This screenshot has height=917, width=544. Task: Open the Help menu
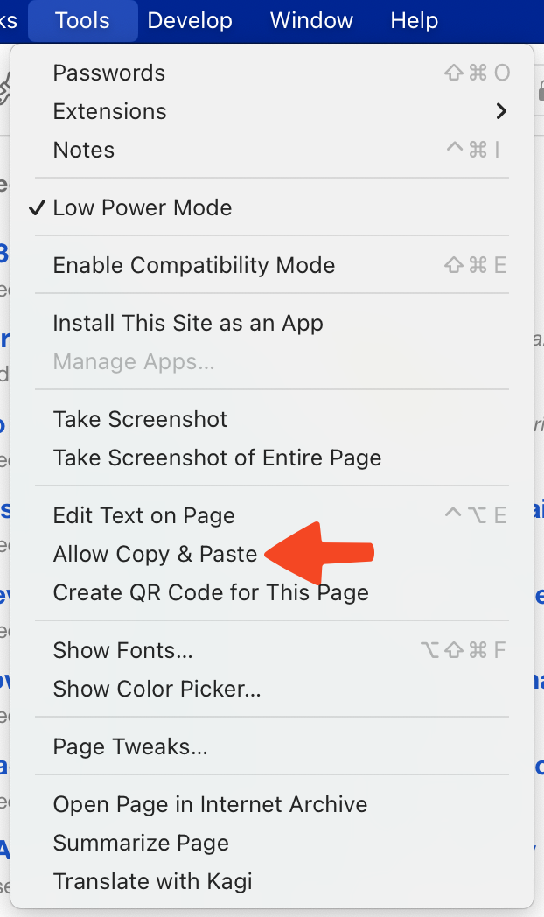415,20
